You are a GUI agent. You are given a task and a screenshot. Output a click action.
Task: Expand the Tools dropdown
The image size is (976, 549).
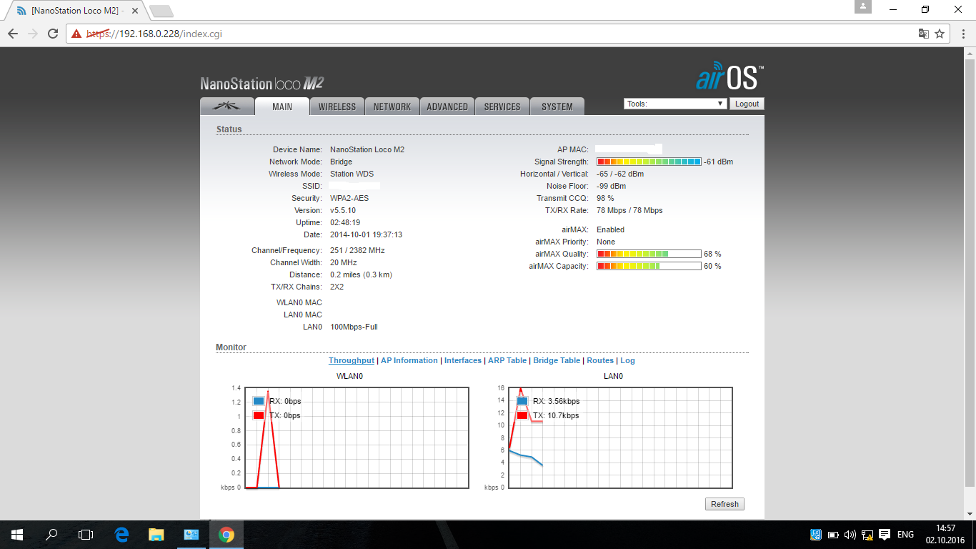pos(675,104)
